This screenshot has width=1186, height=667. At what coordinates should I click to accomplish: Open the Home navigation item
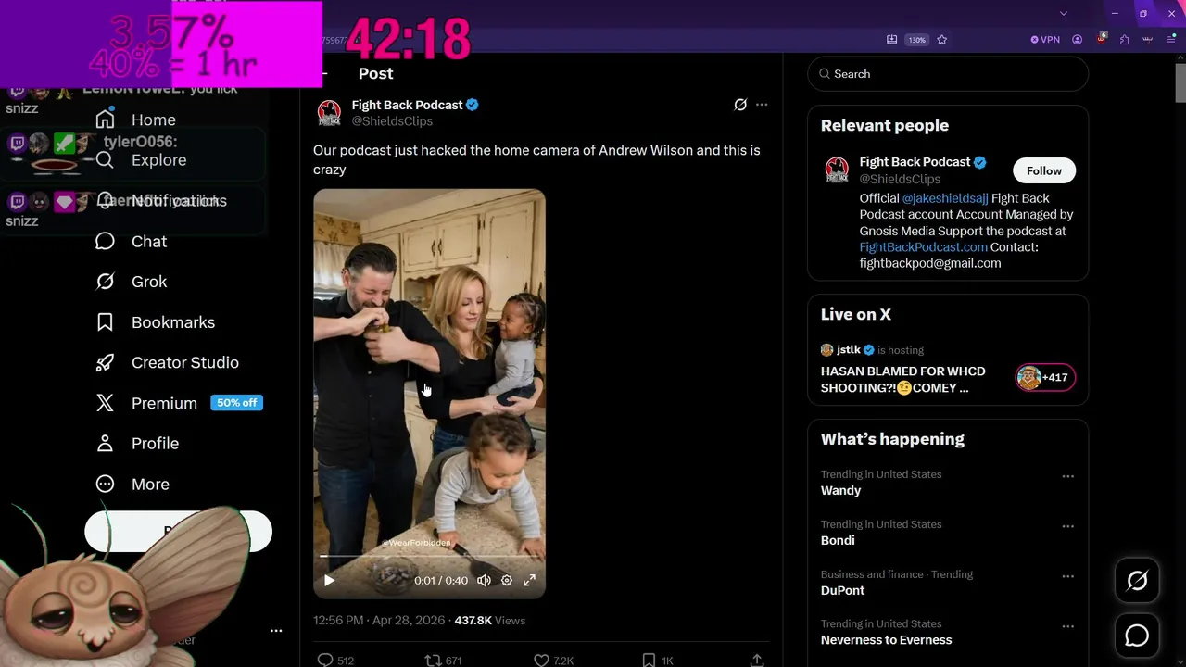click(x=135, y=120)
